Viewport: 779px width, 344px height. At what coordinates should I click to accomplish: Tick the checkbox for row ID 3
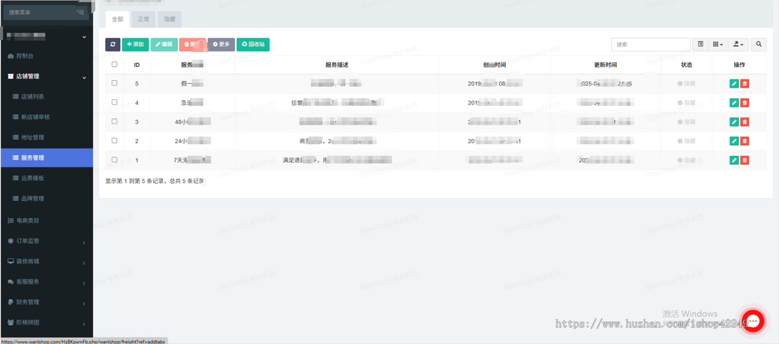(x=114, y=121)
